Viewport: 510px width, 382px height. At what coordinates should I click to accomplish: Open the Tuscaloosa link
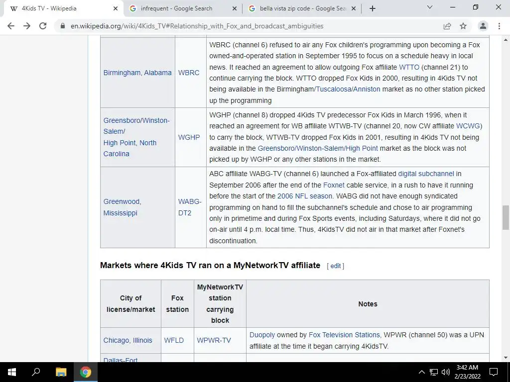coord(333,89)
